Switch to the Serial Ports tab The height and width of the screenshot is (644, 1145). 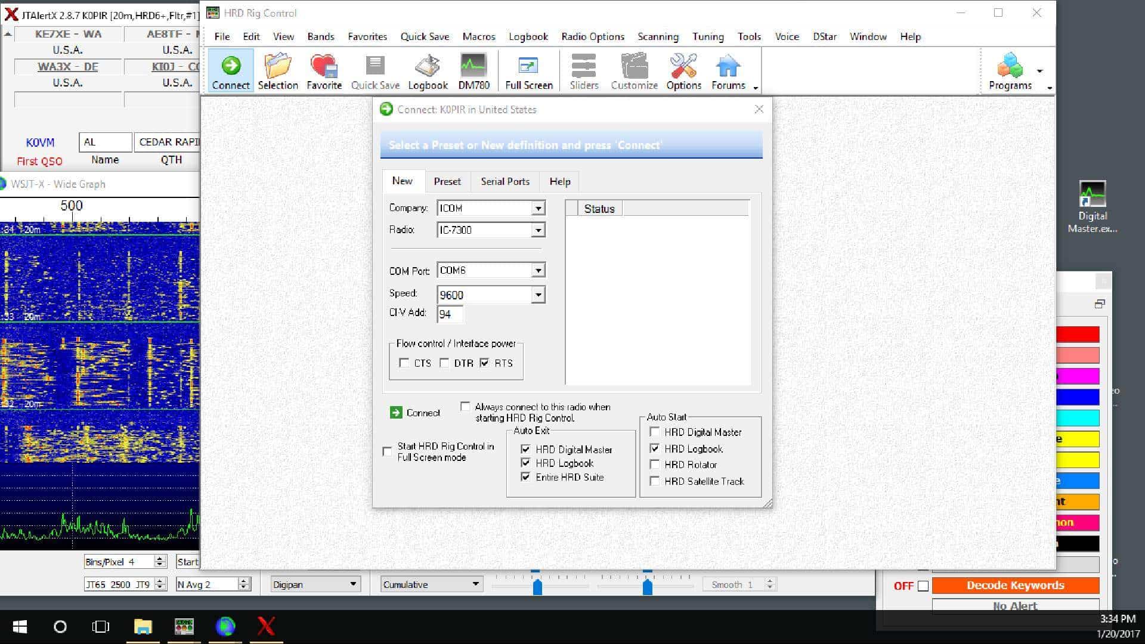point(505,181)
